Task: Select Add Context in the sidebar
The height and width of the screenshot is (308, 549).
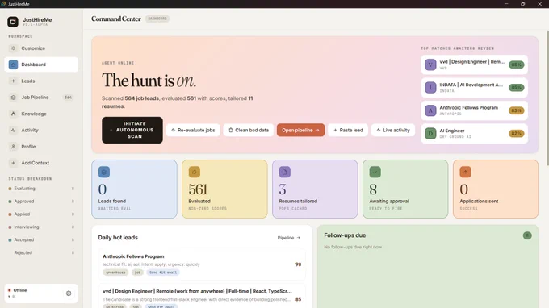Action: pos(41,163)
